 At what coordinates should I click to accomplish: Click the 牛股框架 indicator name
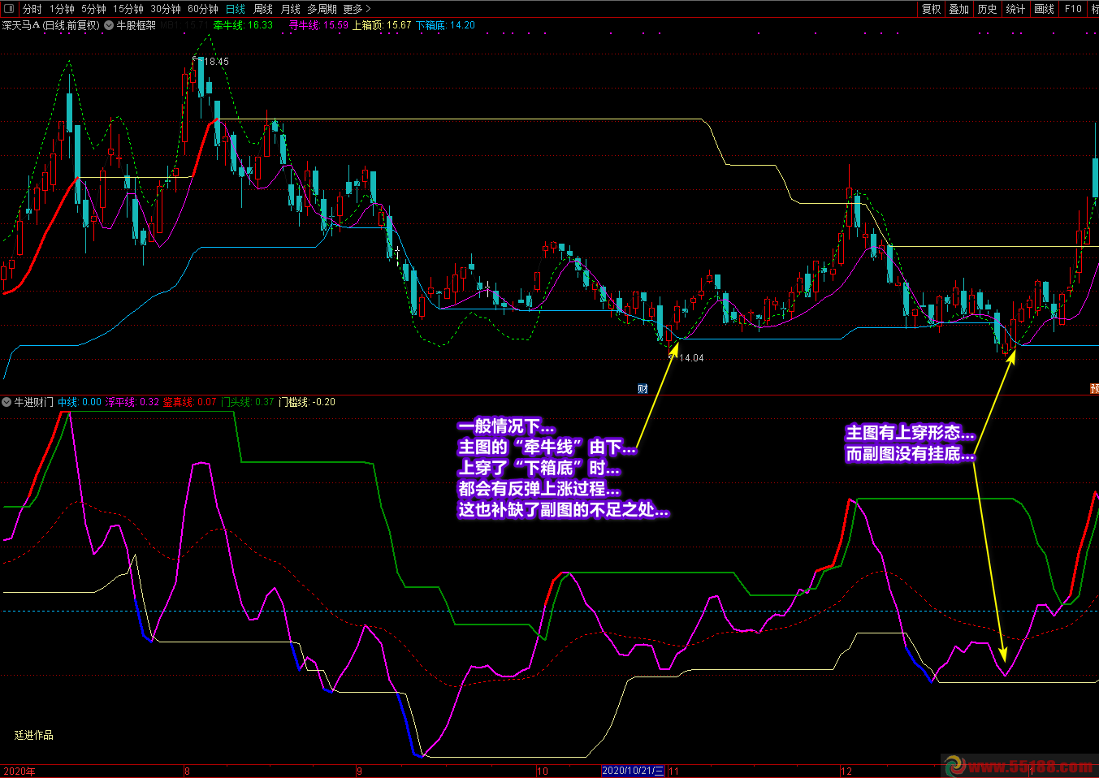(136, 25)
